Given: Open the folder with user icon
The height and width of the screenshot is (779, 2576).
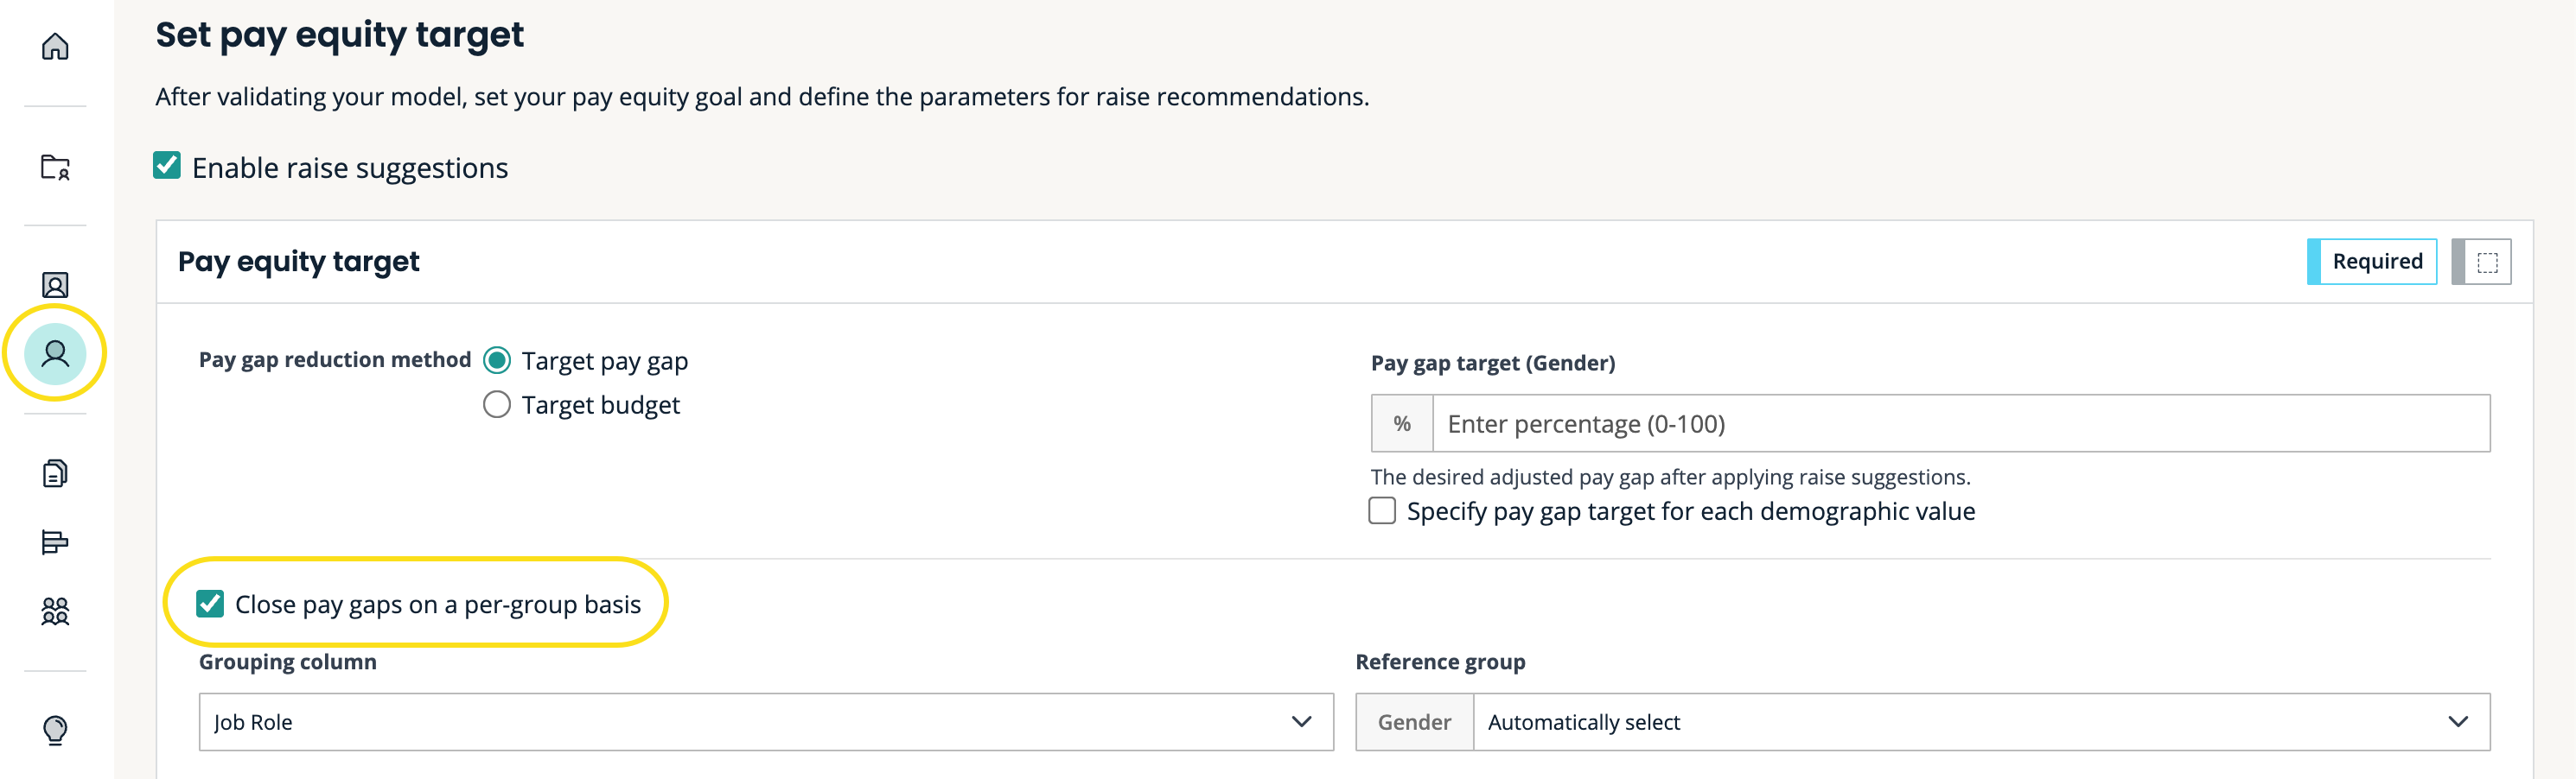Looking at the screenshot, I should pos(55,167).
